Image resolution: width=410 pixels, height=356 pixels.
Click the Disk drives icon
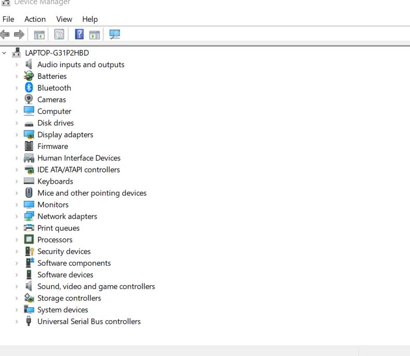(x=29, y=124)
